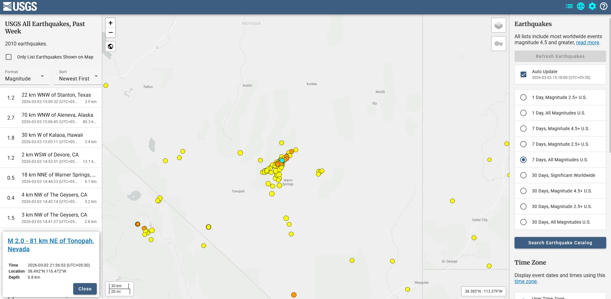
Task: Open M 2.0 - 81 km NE of Tonopah link
Action: point(51,245)
